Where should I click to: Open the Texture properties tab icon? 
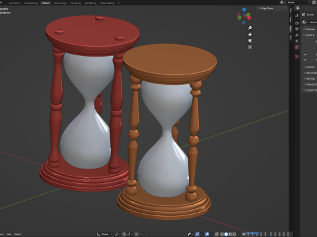(297, 57)
